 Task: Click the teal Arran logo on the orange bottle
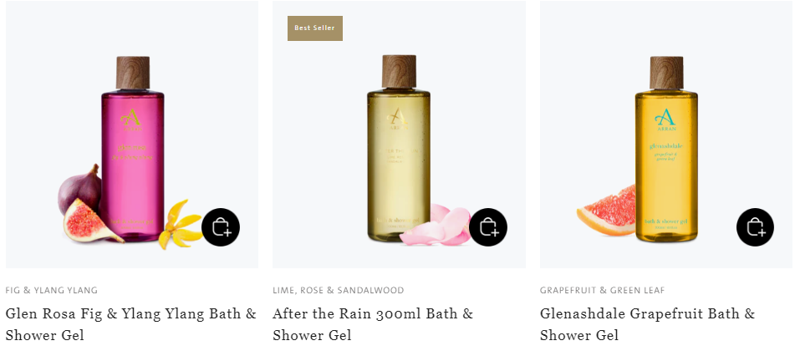coord(666,120)
